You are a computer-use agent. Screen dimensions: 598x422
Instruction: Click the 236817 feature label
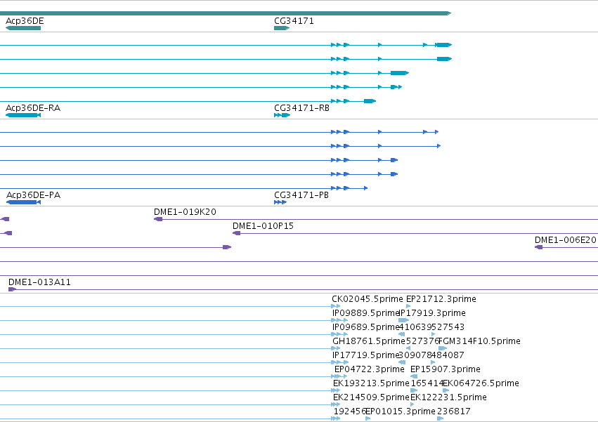click(453, 411)
